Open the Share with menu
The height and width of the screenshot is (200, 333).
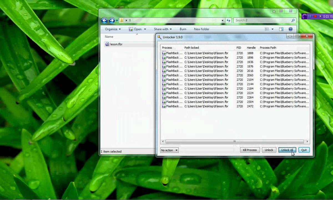(x=163, y=29)
